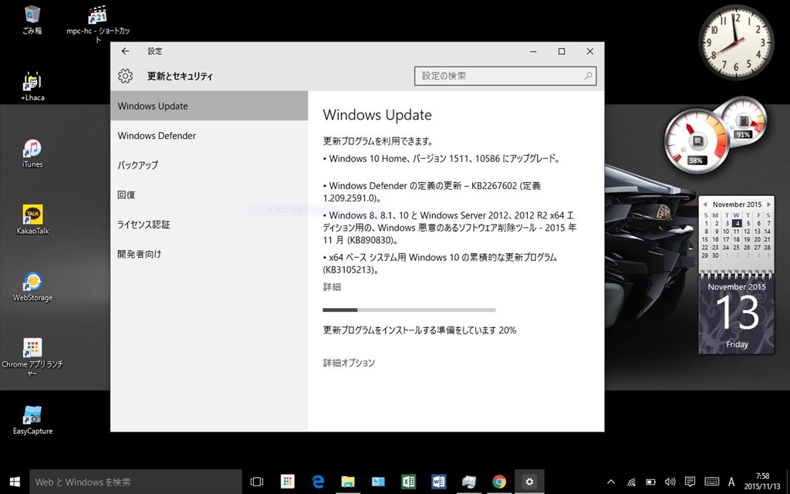Open Task View on the taskbar
This screenshot has width=790, height=494.
click(x=257, y=482)
